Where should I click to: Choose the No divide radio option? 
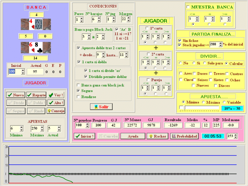[180, 64]
